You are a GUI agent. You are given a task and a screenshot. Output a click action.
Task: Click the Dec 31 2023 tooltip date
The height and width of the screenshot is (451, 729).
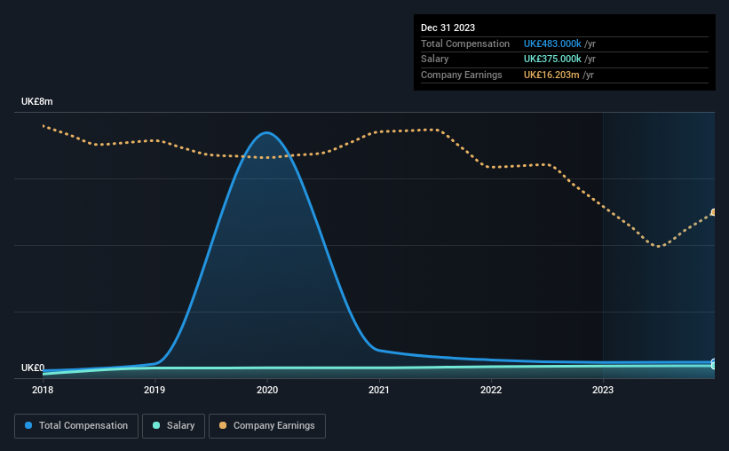click(448, 28)
